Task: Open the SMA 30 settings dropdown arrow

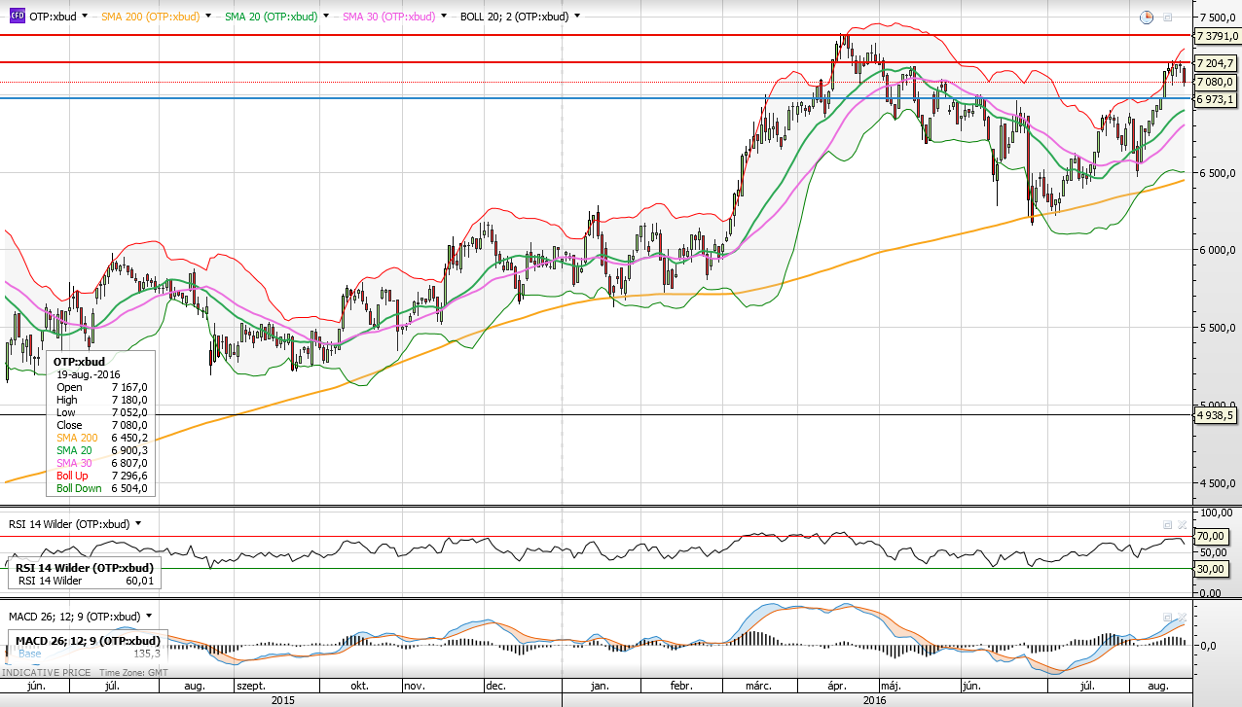Action: [x=444, y=17]
